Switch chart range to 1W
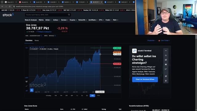This screenshot has height=111, width=197. click(55, 96)
